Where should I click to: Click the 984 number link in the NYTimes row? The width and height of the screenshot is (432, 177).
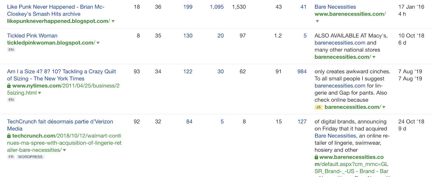click(302, 71)
